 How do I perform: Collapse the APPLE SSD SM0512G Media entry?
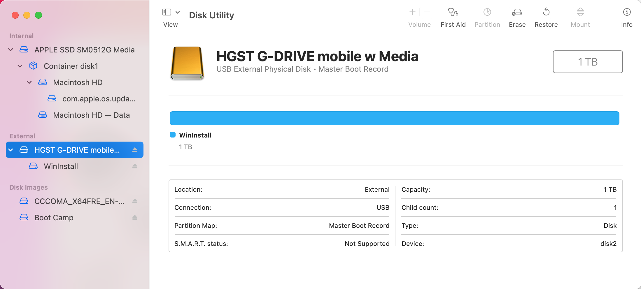click(10, 50)
